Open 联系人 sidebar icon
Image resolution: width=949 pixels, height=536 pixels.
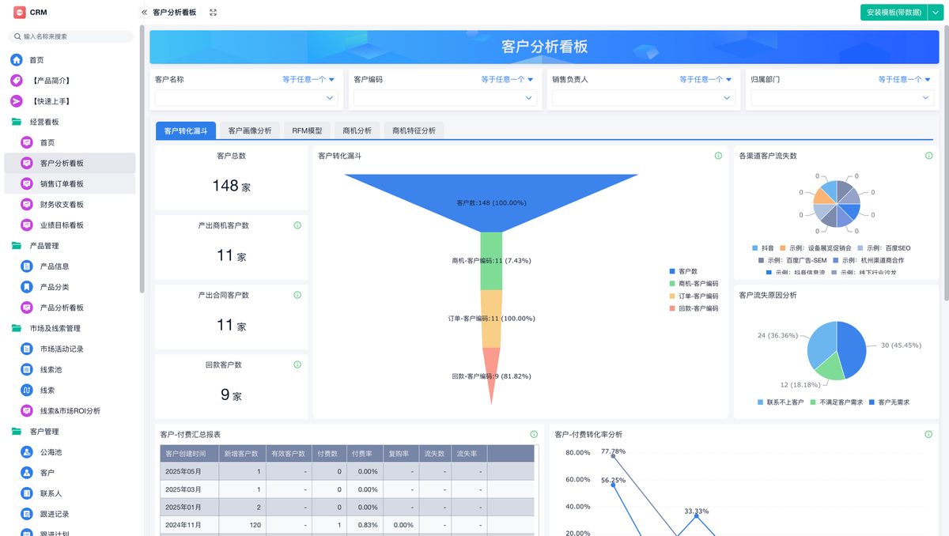pos(27,493)
